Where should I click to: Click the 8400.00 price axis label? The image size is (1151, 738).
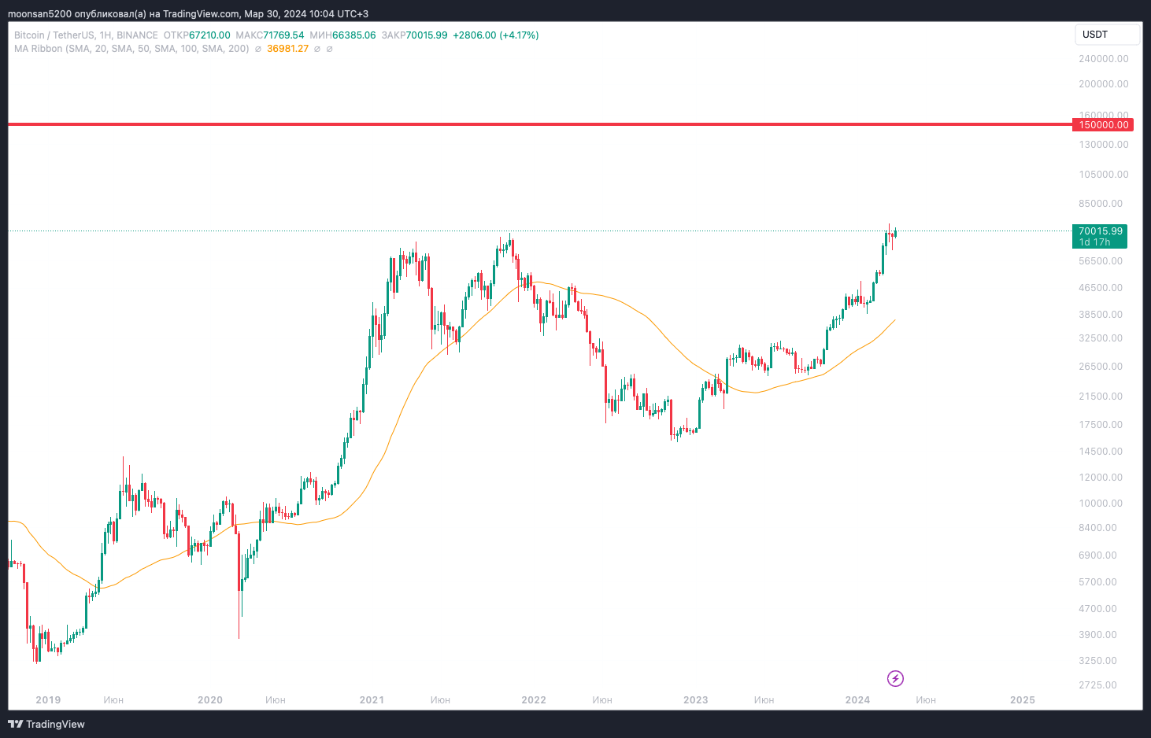[1097, 528]
